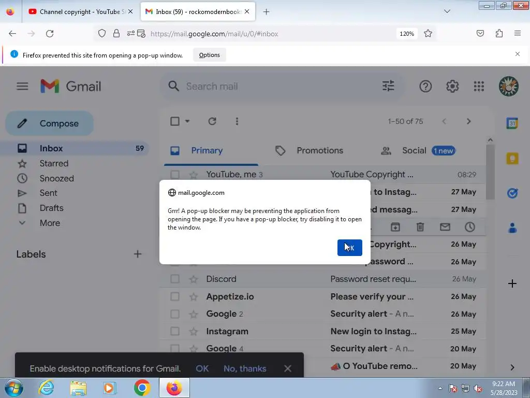Switch to the Primary tab

pos(211,150)
